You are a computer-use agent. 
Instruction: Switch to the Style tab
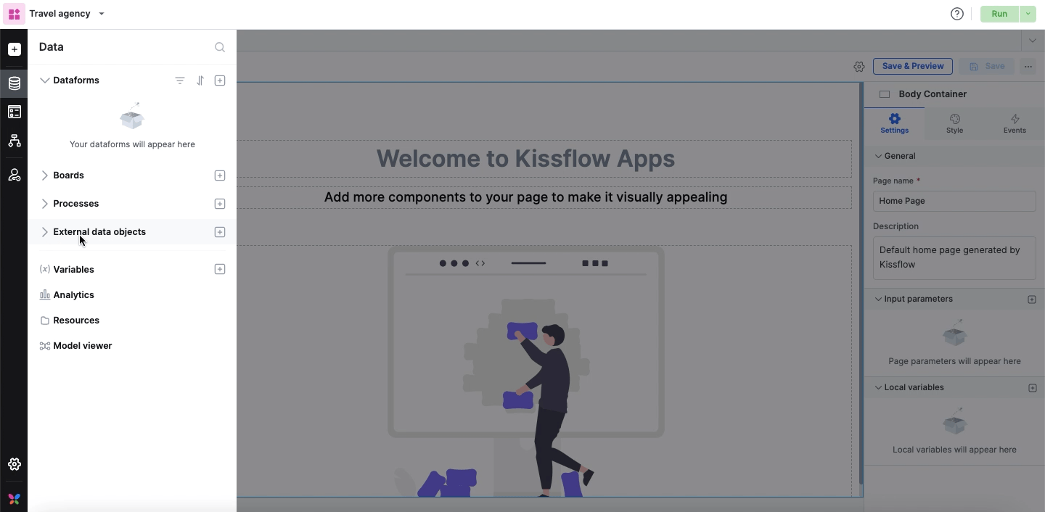(954, 123)
